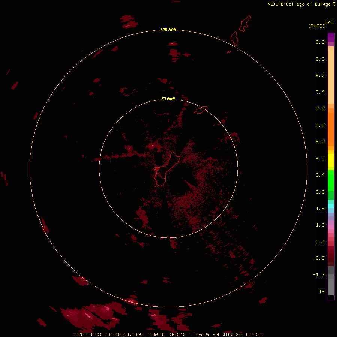The image size is (337, 337).
Task: Click the 20 JUN 25 date text
Action: coord(228,334)
